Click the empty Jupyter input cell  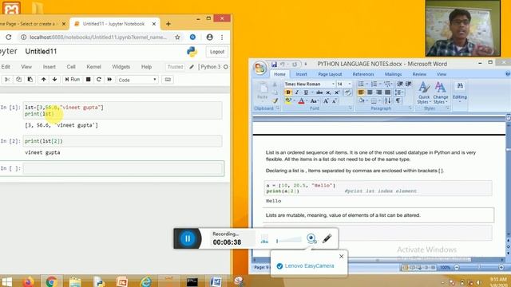(x=123, y=168)
